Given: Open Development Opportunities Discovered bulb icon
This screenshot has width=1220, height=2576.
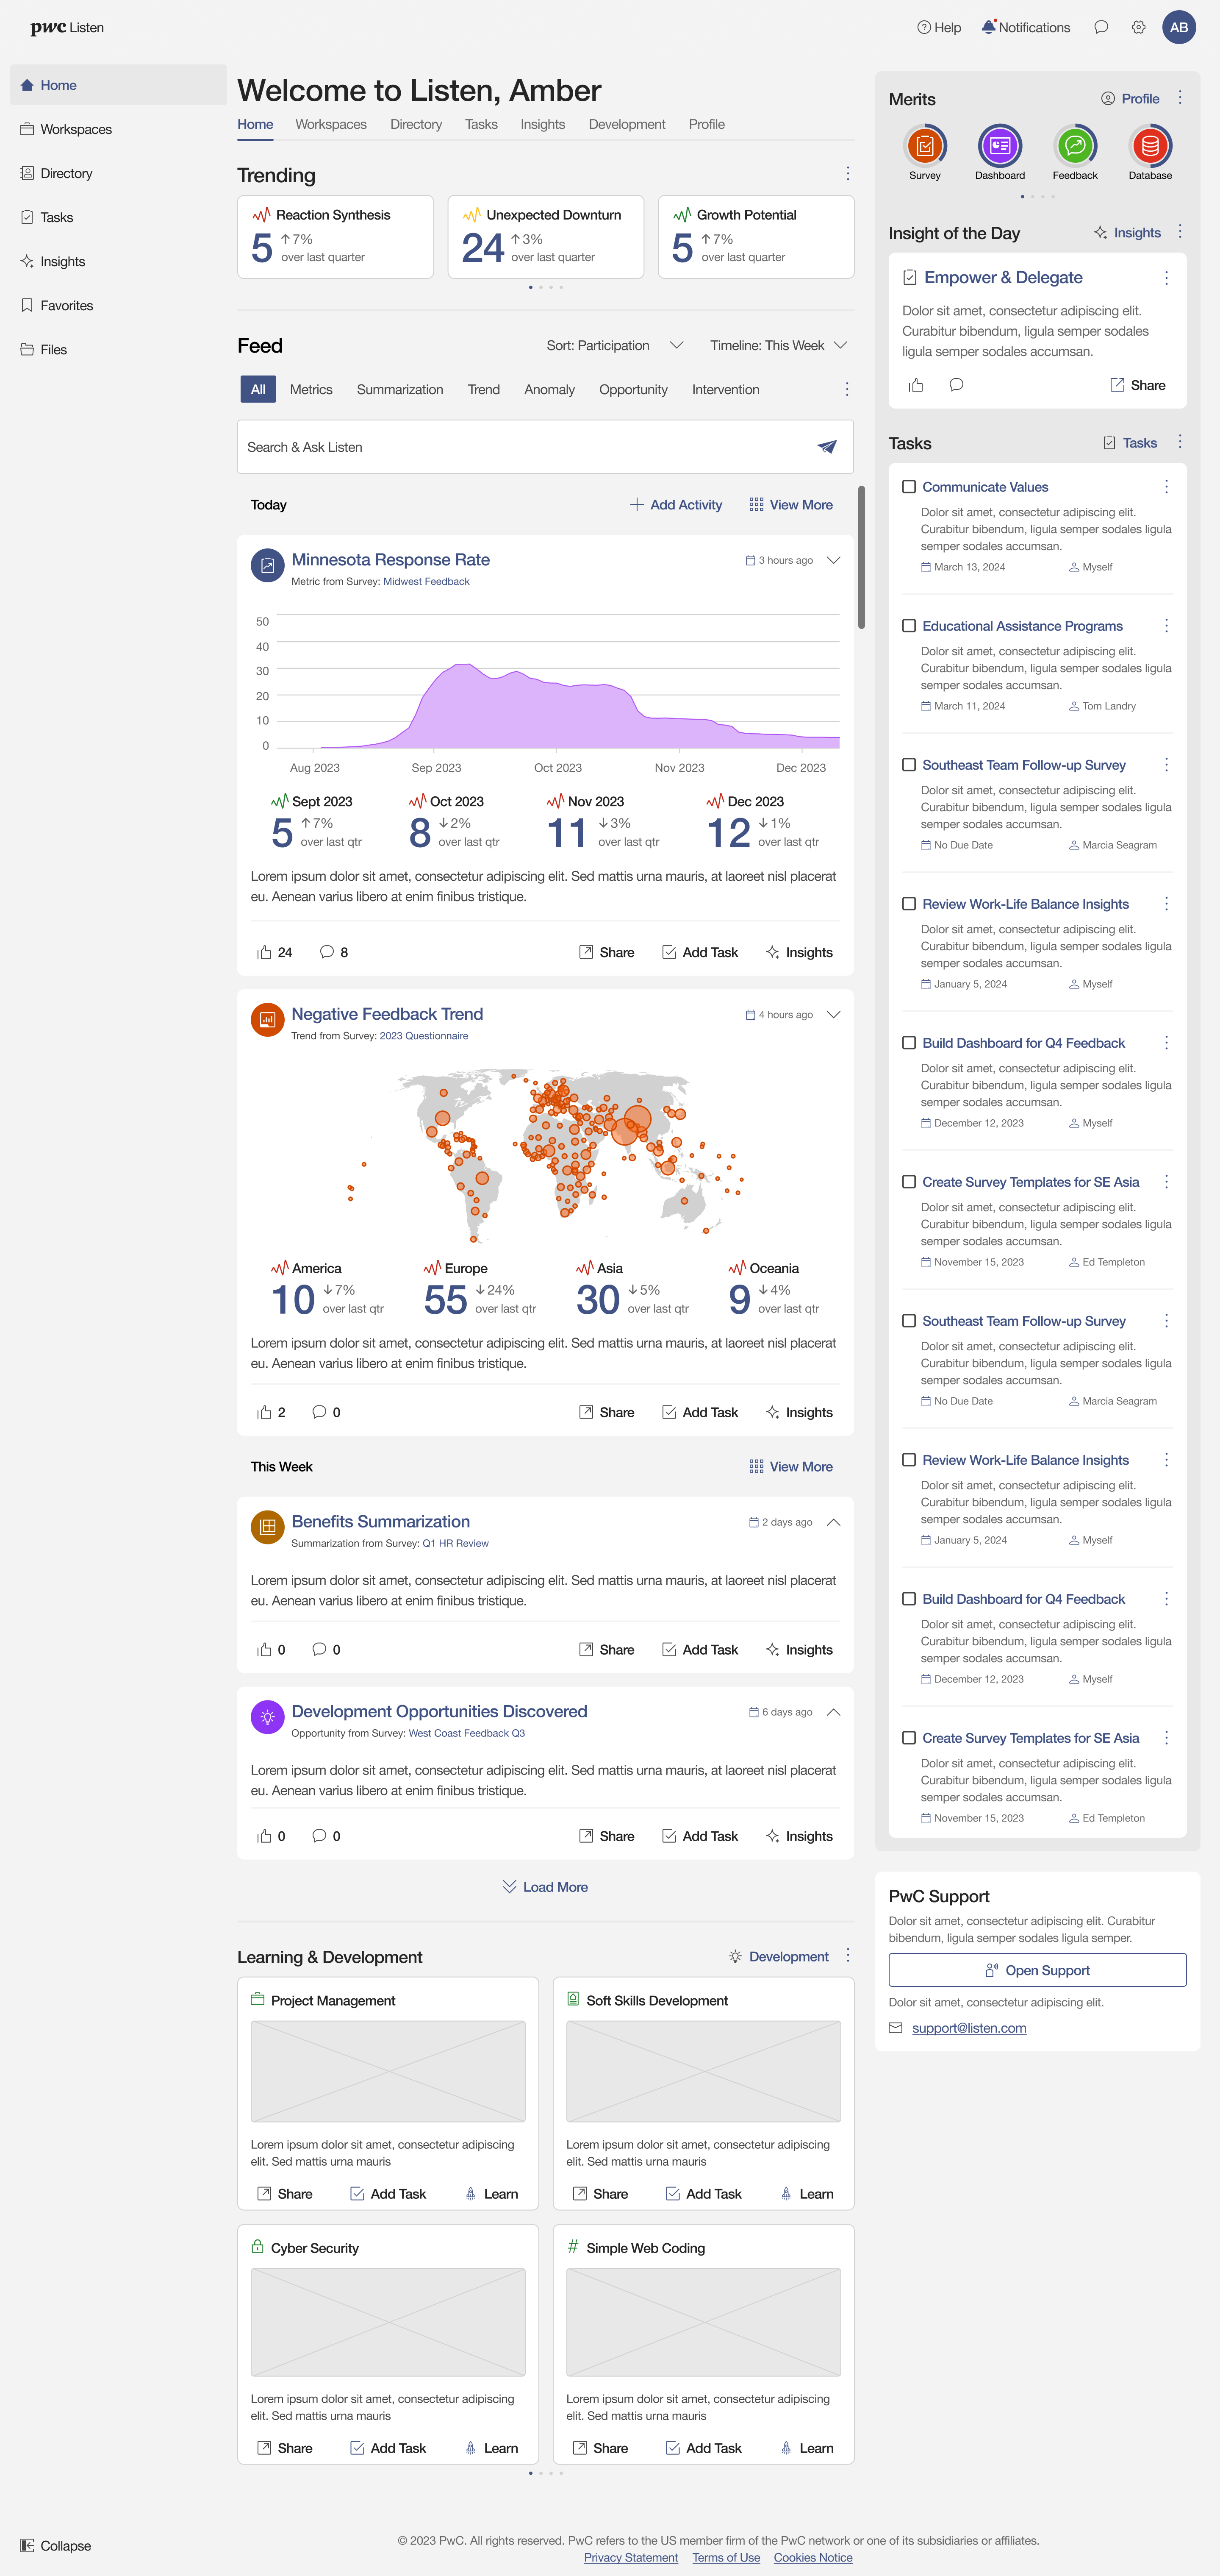Looking at the screenshot, I should click(x=267, y=1717).
